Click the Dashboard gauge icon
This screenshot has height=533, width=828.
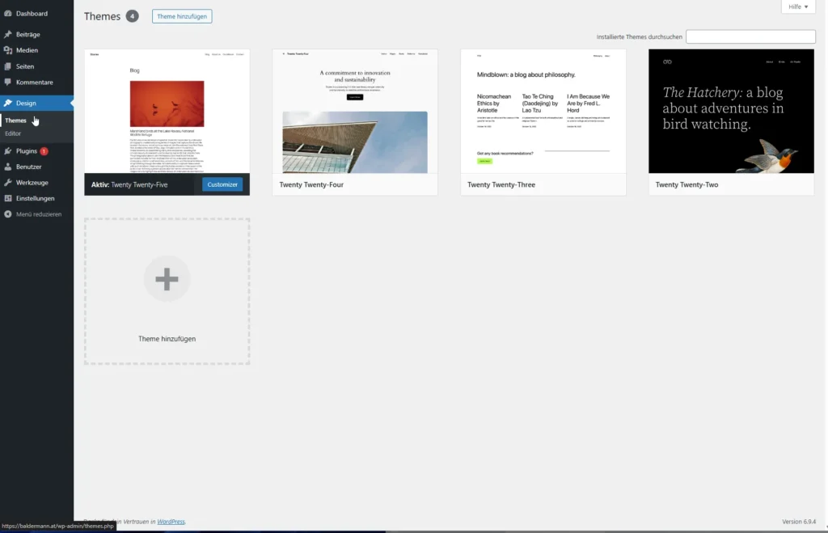(8, 13)
